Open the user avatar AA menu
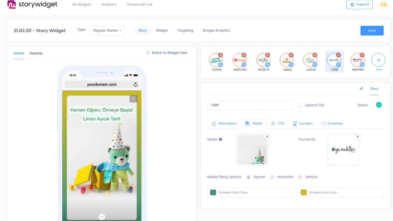 pyautogui.click(x=383, y=5)
